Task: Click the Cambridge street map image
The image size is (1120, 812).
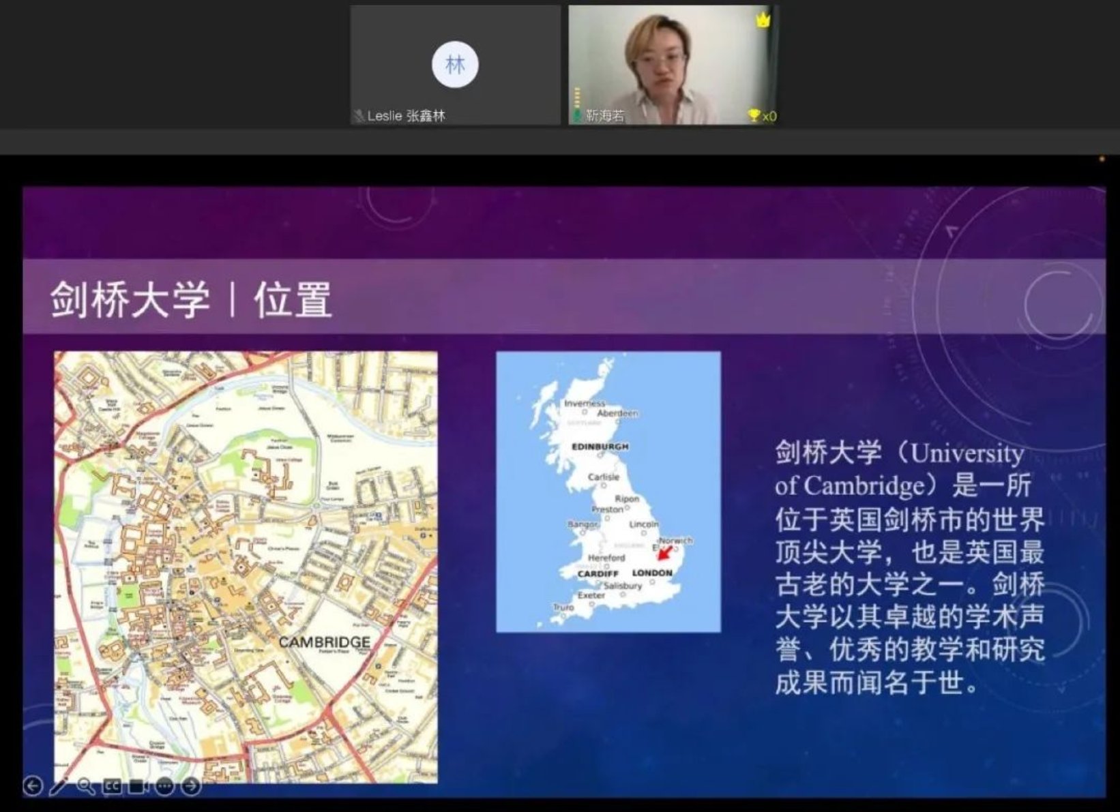Action: (x=246, y=567)
